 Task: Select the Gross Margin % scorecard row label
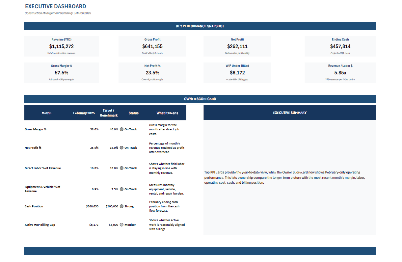(36, 129)
